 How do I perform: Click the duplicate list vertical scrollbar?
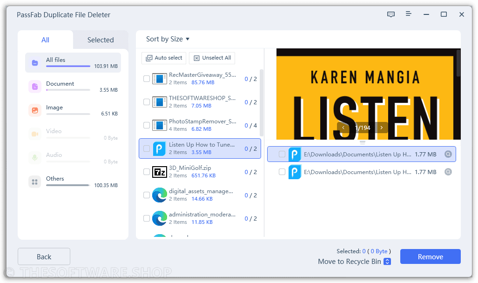(261, 103)
